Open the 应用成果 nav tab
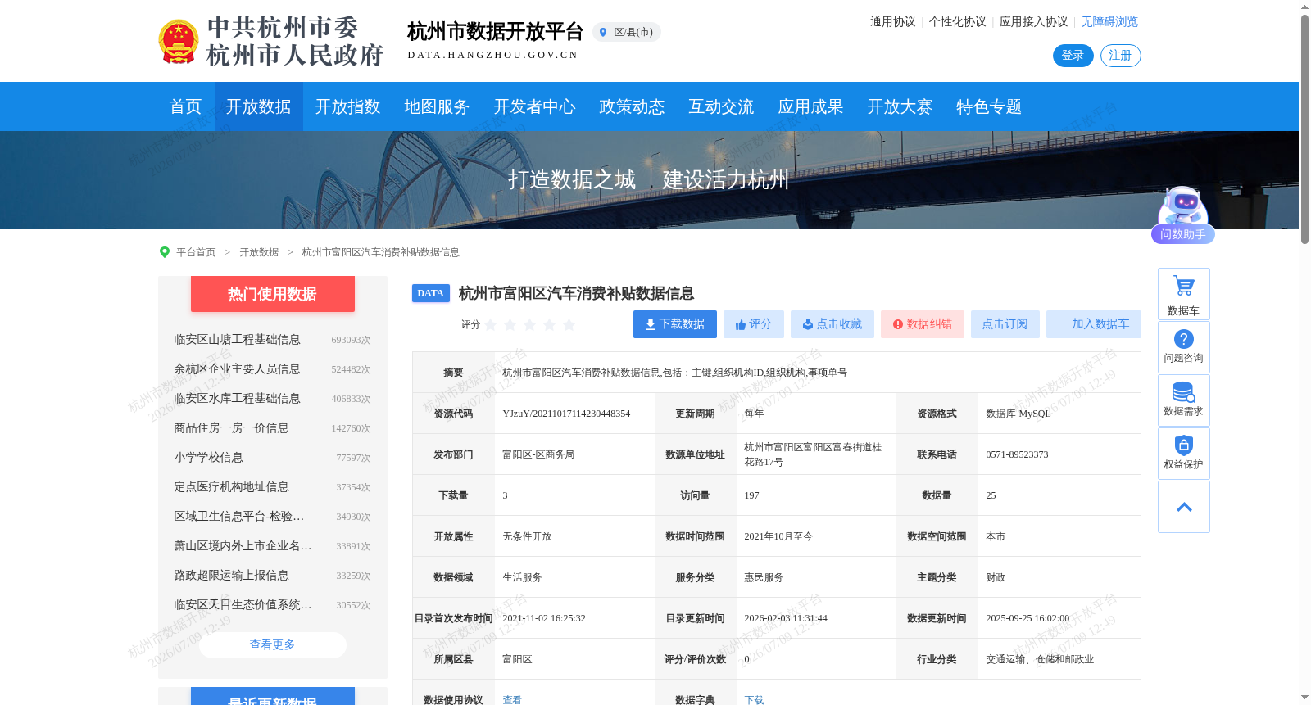 click(x=810, y=106)
